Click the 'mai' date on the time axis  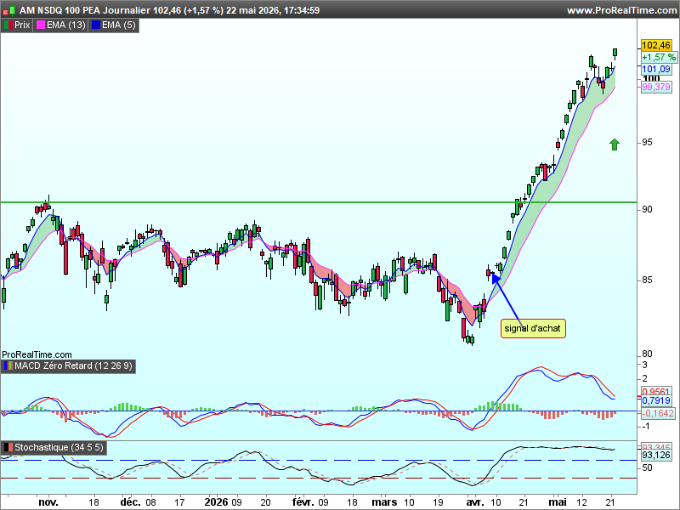click(558, 502)
